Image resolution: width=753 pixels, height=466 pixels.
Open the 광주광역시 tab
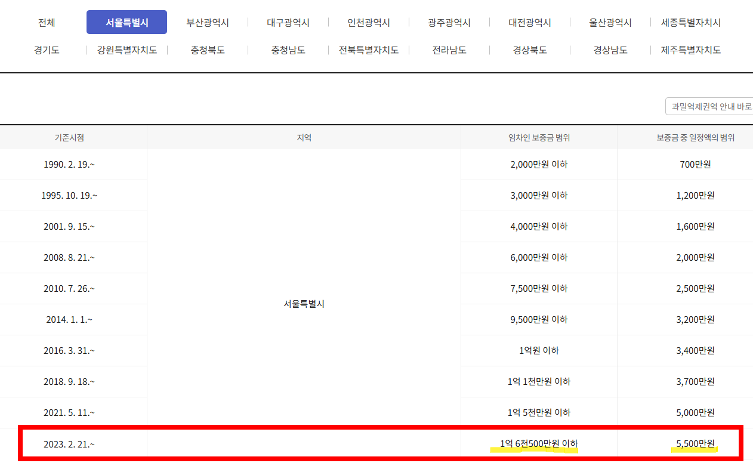coord(449,23)
